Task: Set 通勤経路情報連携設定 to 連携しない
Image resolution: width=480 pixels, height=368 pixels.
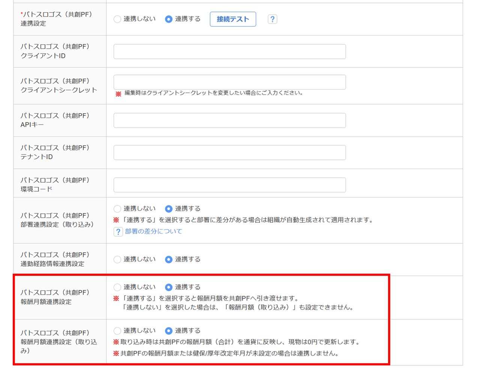Action: pyautogui.click(x=117, y=259)
